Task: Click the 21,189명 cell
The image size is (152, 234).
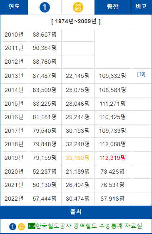Action: pyautogui.click(x=77, y=172)
